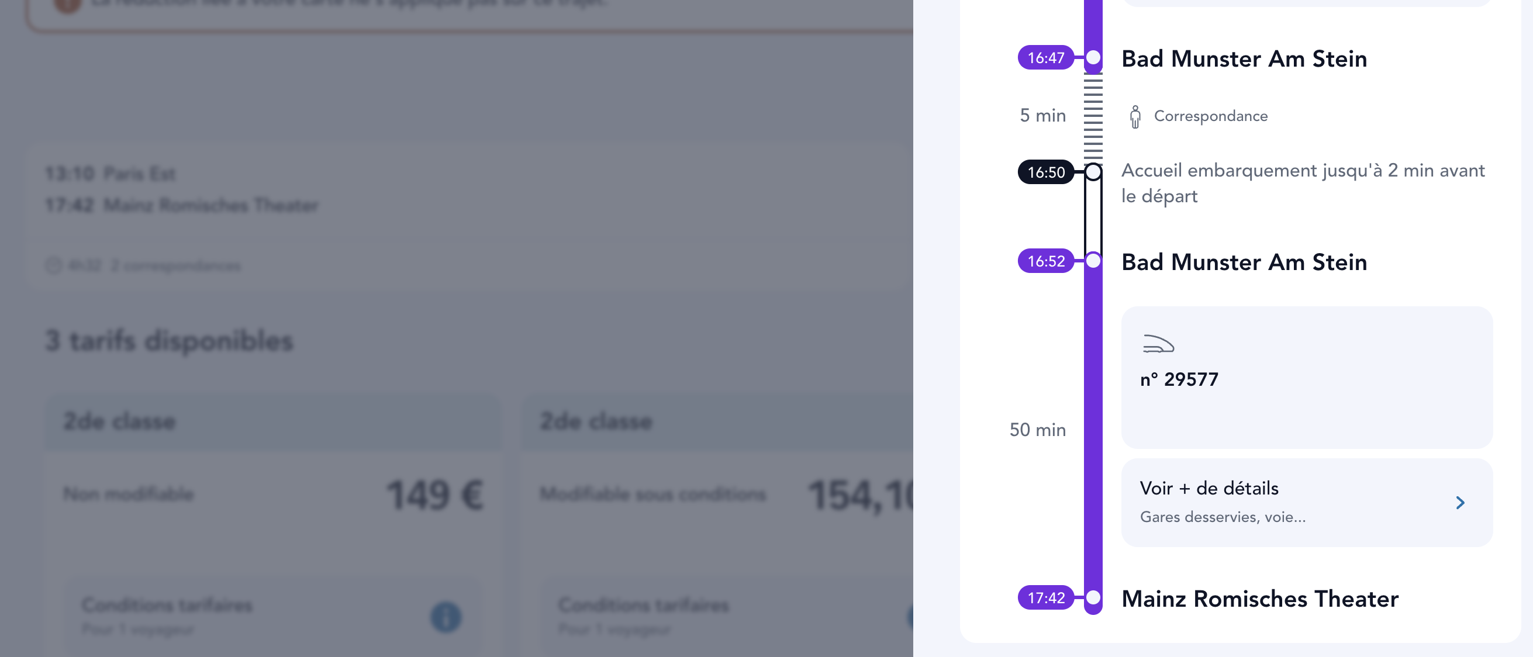
Task: Click the train icon above n° 29577
Action: [1158, 344]
